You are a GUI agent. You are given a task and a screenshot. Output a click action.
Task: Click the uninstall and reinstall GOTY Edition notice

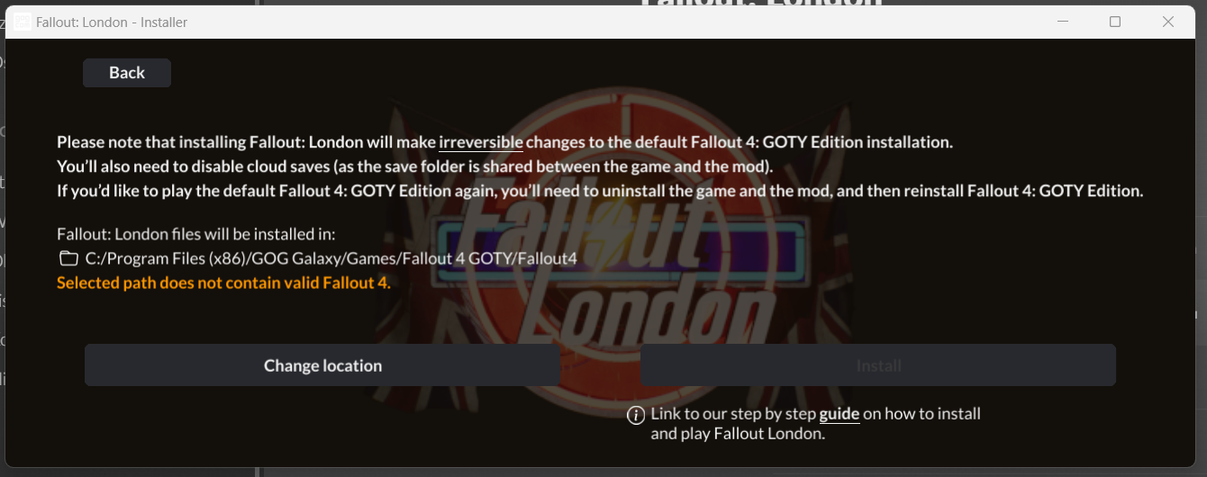pyautogui.click(x=600, y=191)
